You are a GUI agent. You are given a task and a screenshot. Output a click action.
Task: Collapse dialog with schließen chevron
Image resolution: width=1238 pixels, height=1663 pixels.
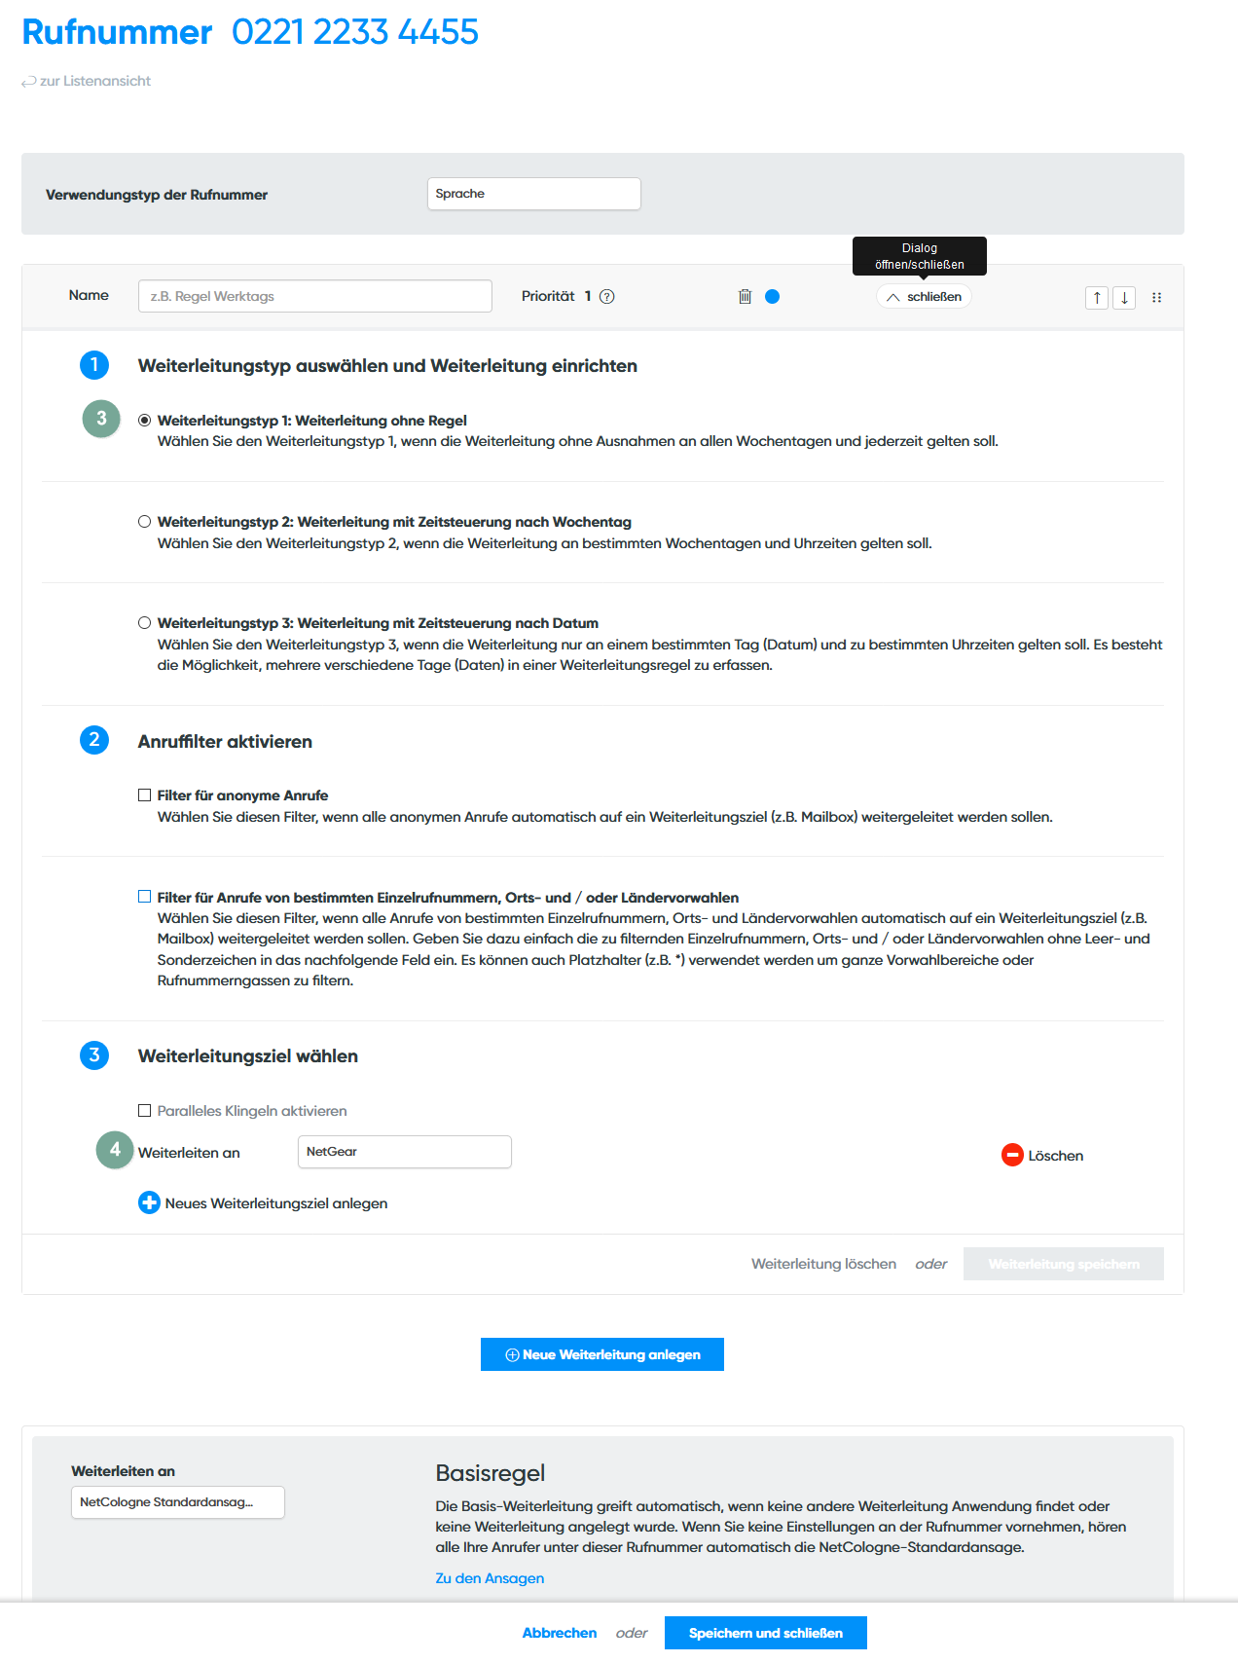tap(924, 297)
